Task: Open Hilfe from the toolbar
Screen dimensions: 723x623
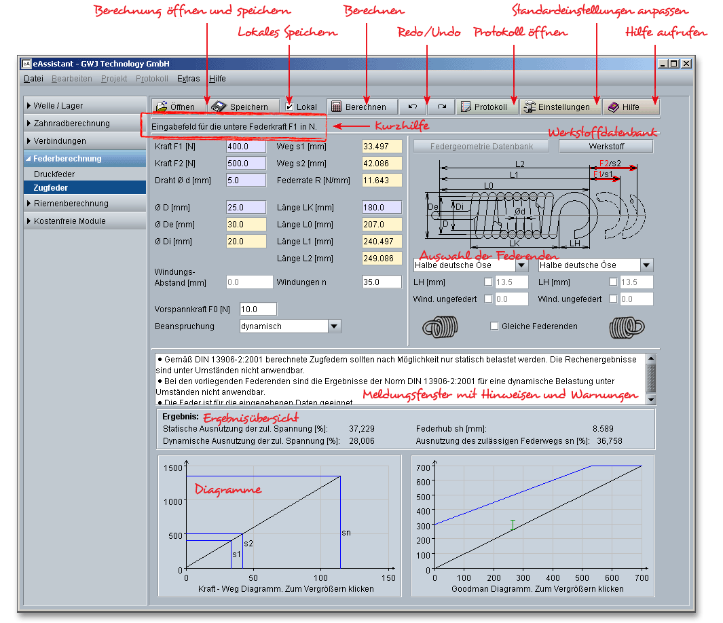Action: click(630, 107)
